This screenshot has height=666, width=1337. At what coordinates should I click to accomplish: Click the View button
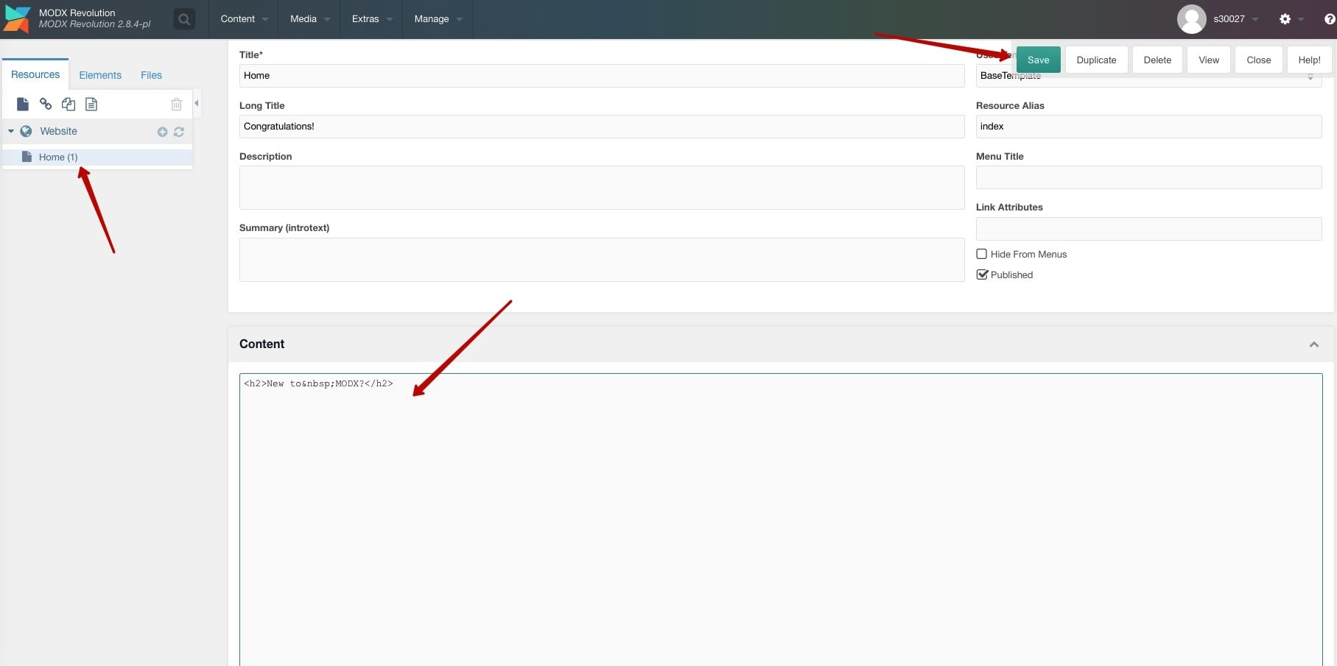tap(1209, 60)
